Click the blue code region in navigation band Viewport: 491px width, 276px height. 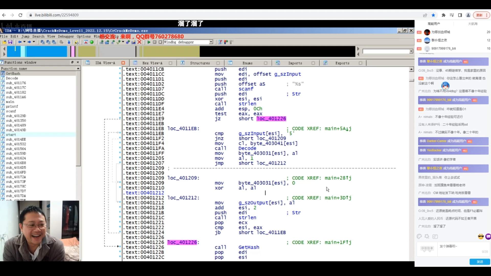tap(46, 51)
